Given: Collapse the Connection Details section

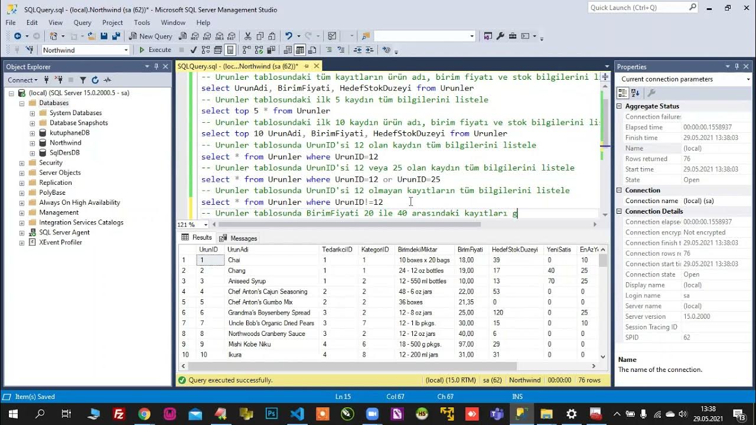Looking at the screenshot, I should [620, 211].
